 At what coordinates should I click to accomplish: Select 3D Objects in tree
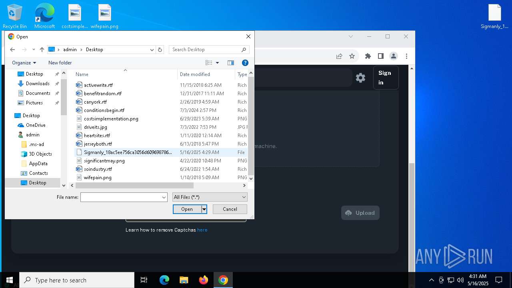click(40, 154)
